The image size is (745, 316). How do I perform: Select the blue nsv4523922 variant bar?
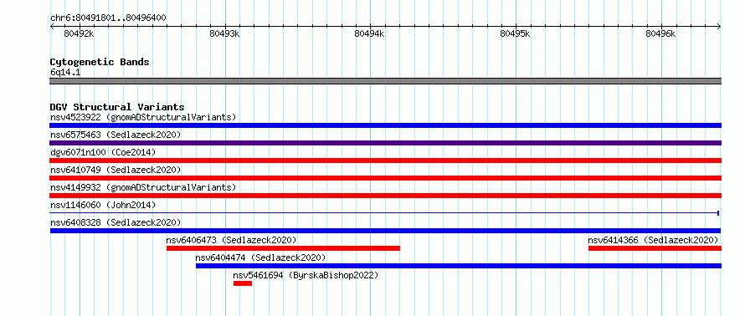coord(385,125)
